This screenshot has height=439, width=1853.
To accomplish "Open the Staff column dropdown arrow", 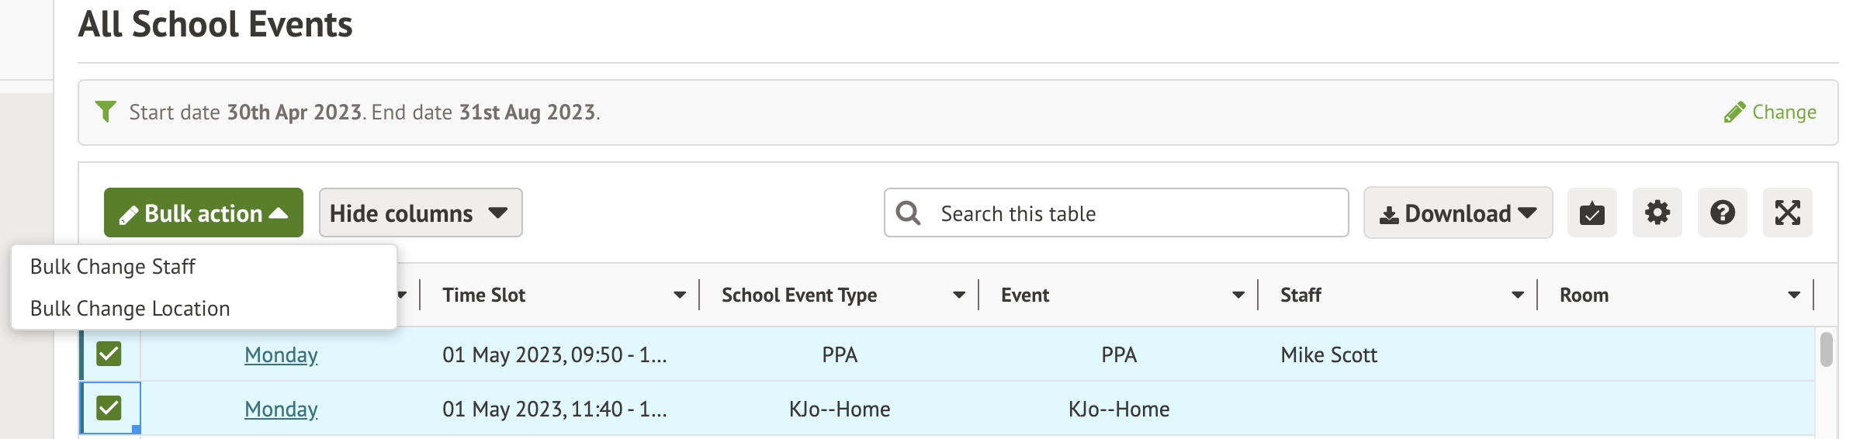I will pos(1518,296).
